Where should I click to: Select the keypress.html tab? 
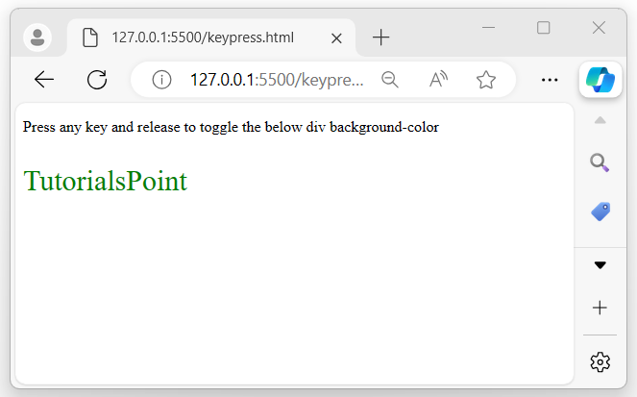210,37
